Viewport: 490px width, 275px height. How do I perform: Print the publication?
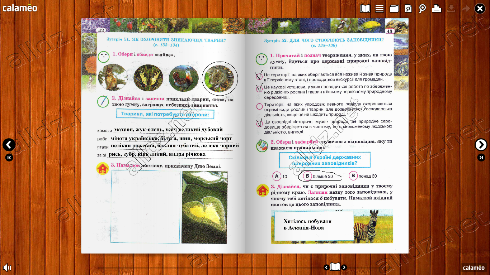click(437, 9)
